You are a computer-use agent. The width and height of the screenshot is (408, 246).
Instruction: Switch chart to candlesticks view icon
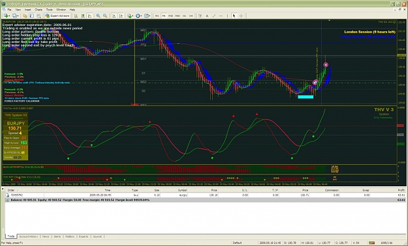[x=83, y=16]
